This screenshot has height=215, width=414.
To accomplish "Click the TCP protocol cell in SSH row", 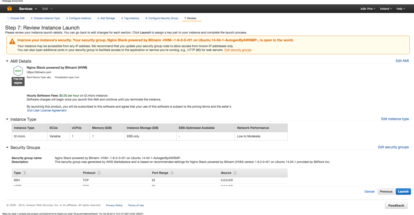I will (x=86, y=180).
